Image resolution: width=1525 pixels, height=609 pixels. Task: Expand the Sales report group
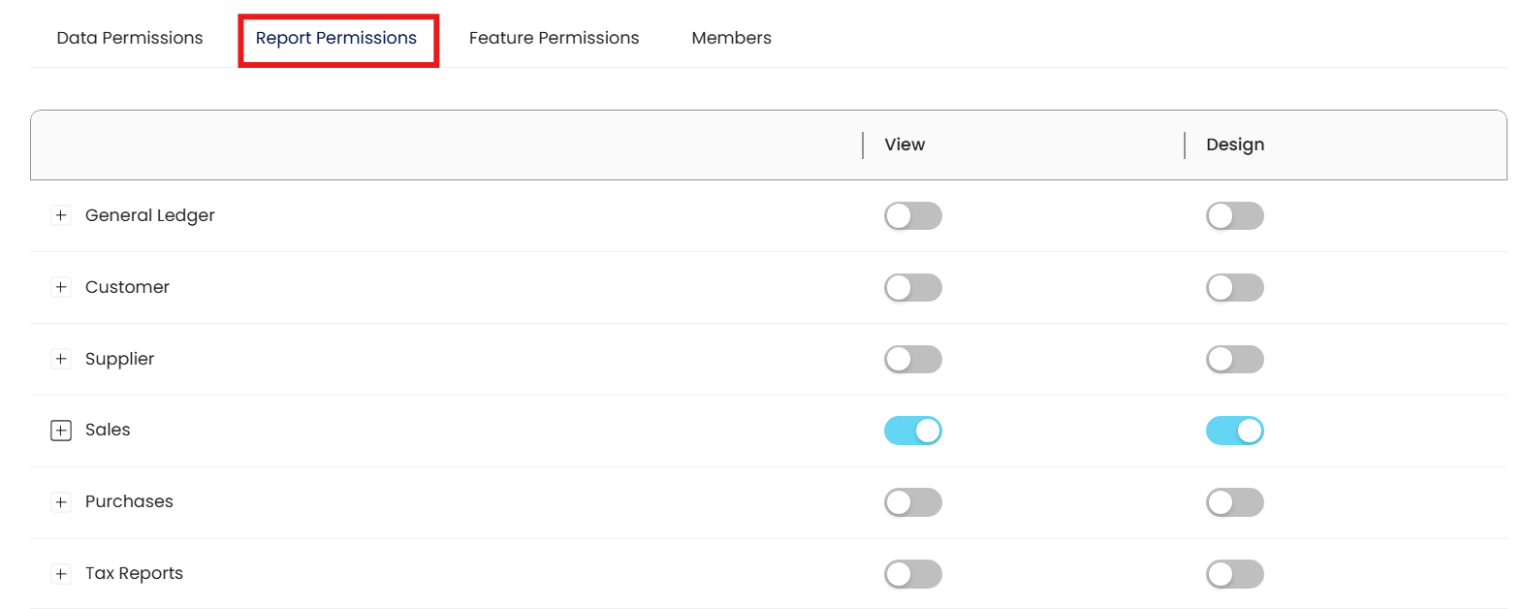pyautogui.click(x=61, y=431)
